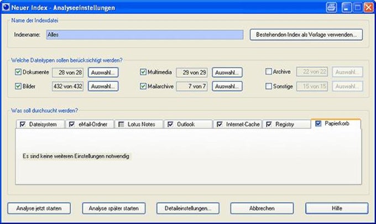Select the Papierkorb tab
This screenshot has height=224, width=376.
click(x=337, y=123)
